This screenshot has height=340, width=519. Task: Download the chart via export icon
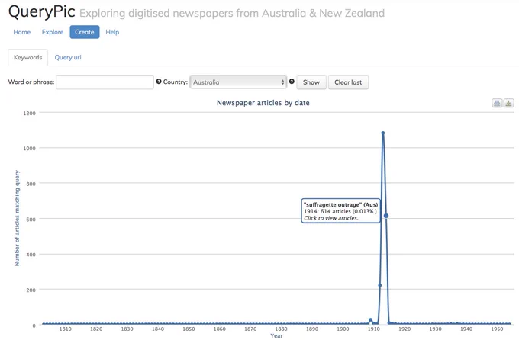click(509, 103)
